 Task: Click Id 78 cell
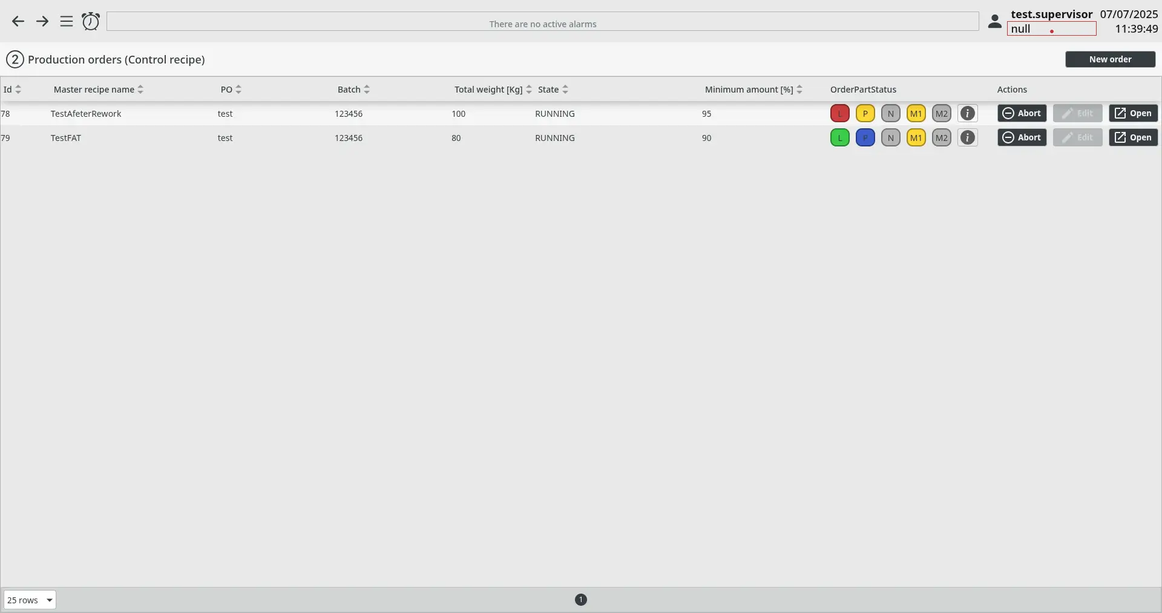(x=5, y=114)
